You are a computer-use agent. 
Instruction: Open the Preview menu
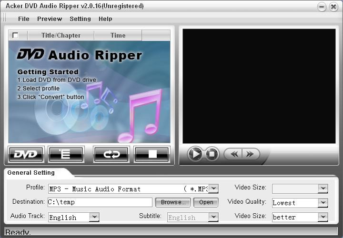pyautogui.click(x=50, y=19)
